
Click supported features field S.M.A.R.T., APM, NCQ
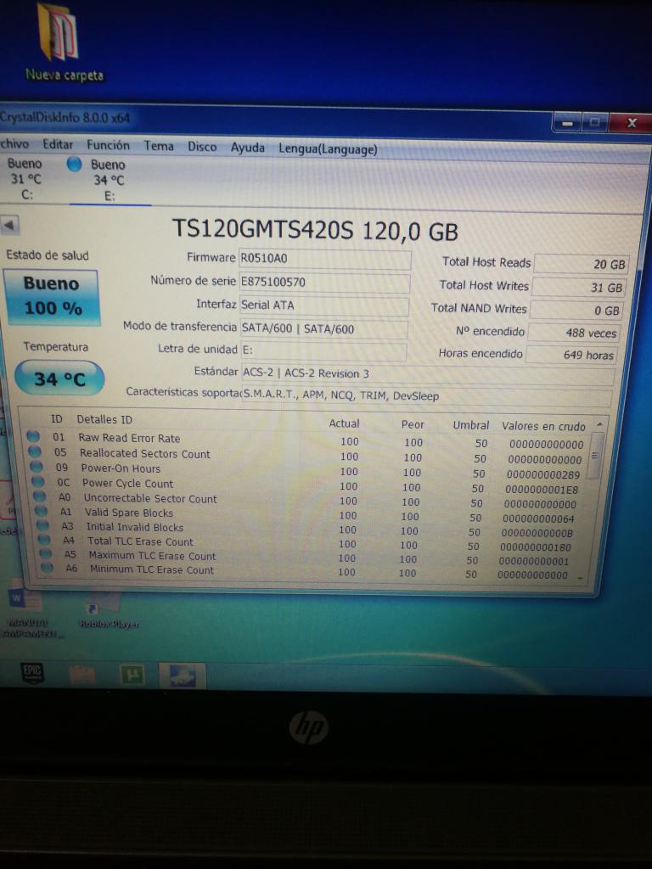(x=426, y=396)
